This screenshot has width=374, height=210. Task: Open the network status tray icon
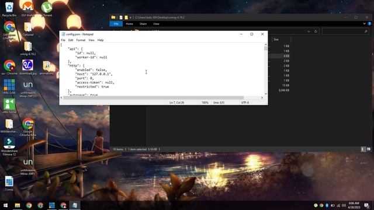click(x=338, y=205)
